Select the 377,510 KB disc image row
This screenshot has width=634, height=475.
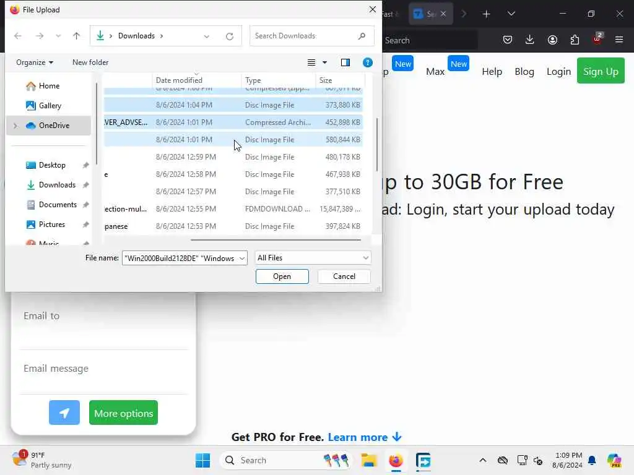tap(233, 192)
